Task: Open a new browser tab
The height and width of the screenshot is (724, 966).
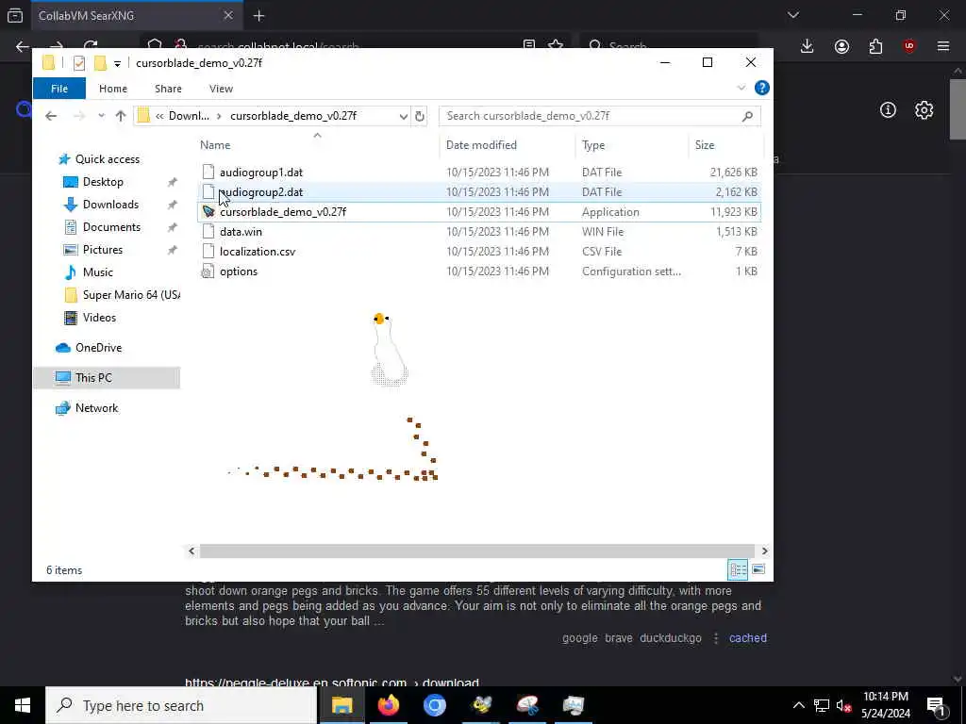Action: [258, 16]
